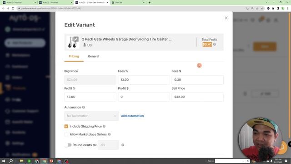Click the share icon in address bar
Image resolution: width=291 pixels, height=164 pixels.
(x=257, y=8)
